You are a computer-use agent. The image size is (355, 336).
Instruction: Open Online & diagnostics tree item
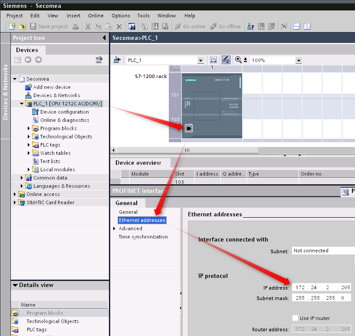[65, 120]
